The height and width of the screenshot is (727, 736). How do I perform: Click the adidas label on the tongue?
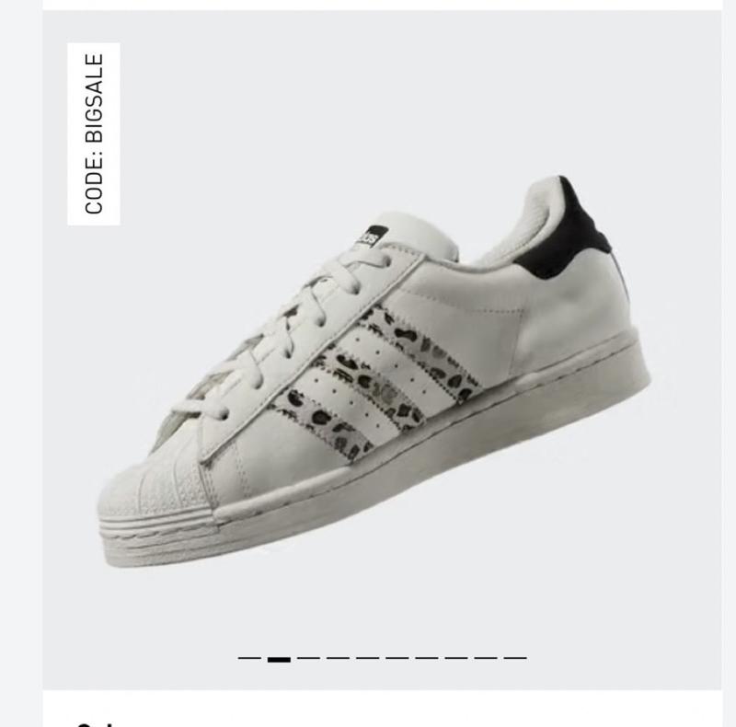(x=370, y=237)
